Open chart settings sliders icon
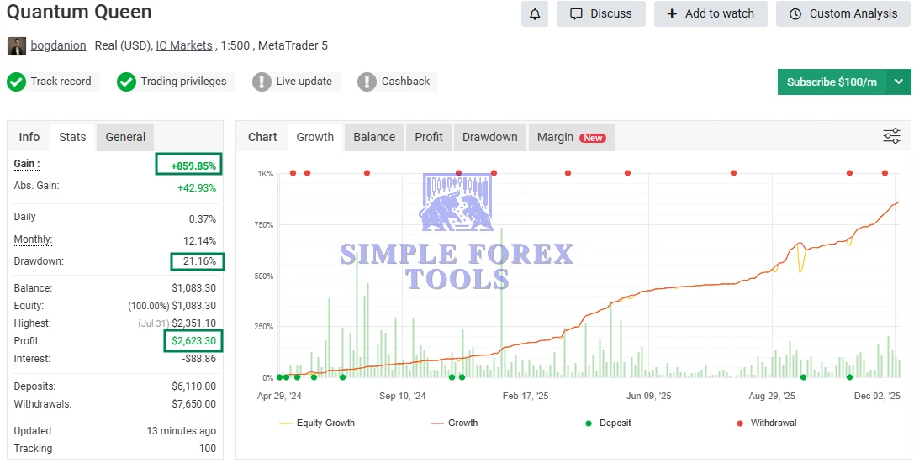The width and height of the screenshot is (914, 468). pyautogui.click(x=891, y=136)
